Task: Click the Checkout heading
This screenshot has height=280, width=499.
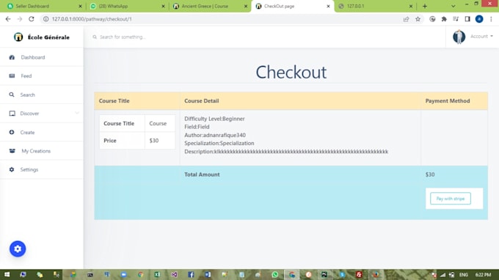Action: [291, 72]
